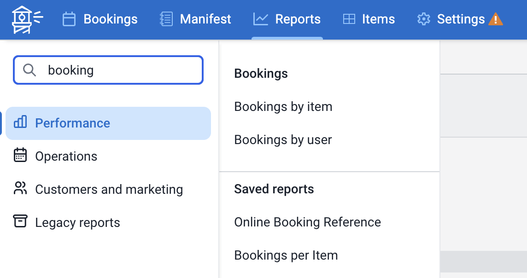
Task: Open saved report Bookings per Item
Action: coord(286,255)
